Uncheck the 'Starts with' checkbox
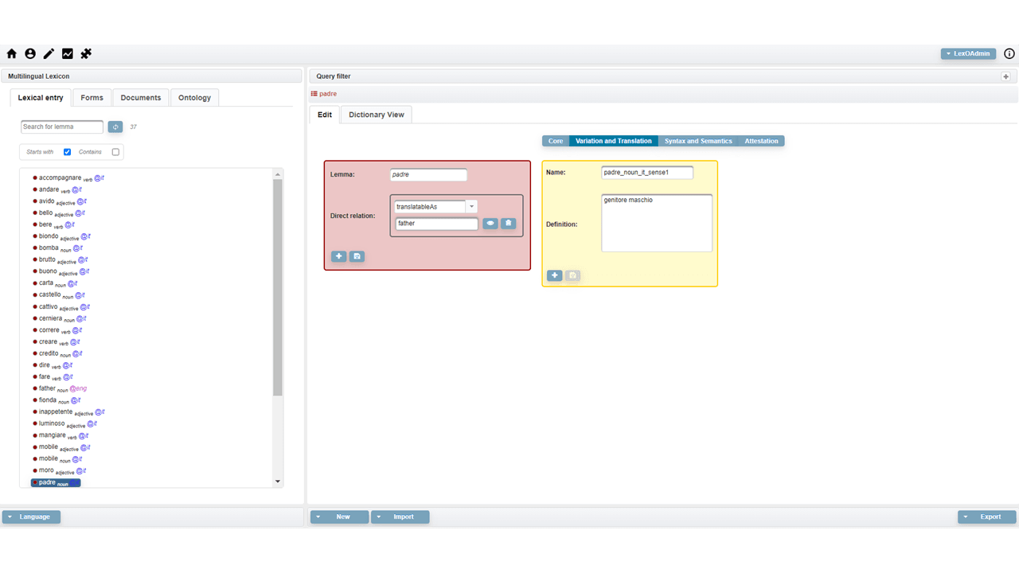Screen dimensions: 1019x573 [67, 152]
